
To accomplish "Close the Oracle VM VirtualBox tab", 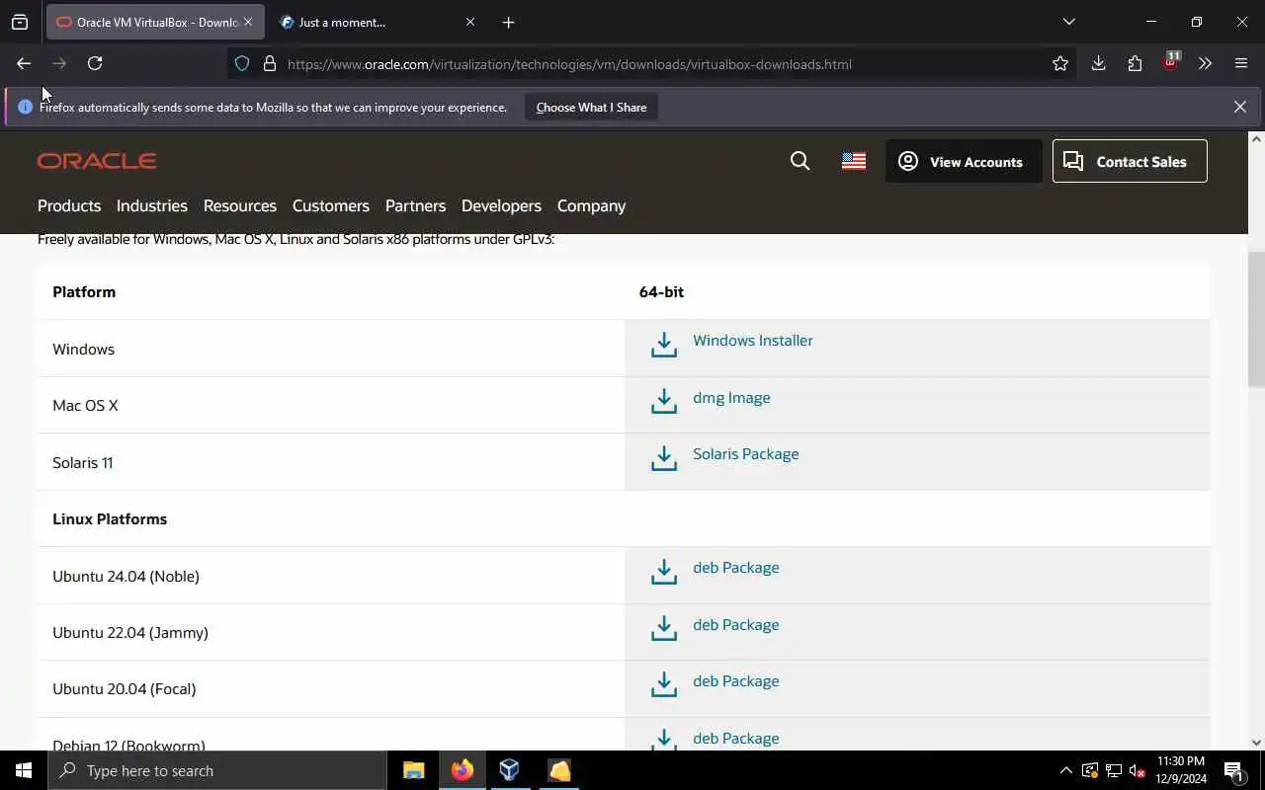I will [x=248, y=22].
